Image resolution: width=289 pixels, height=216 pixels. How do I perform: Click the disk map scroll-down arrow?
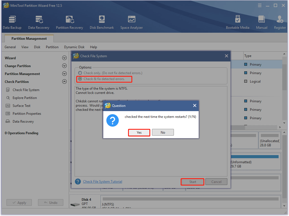284,206
